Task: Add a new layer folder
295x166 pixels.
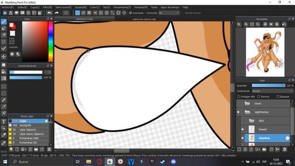Action: (x=264, y=149)
